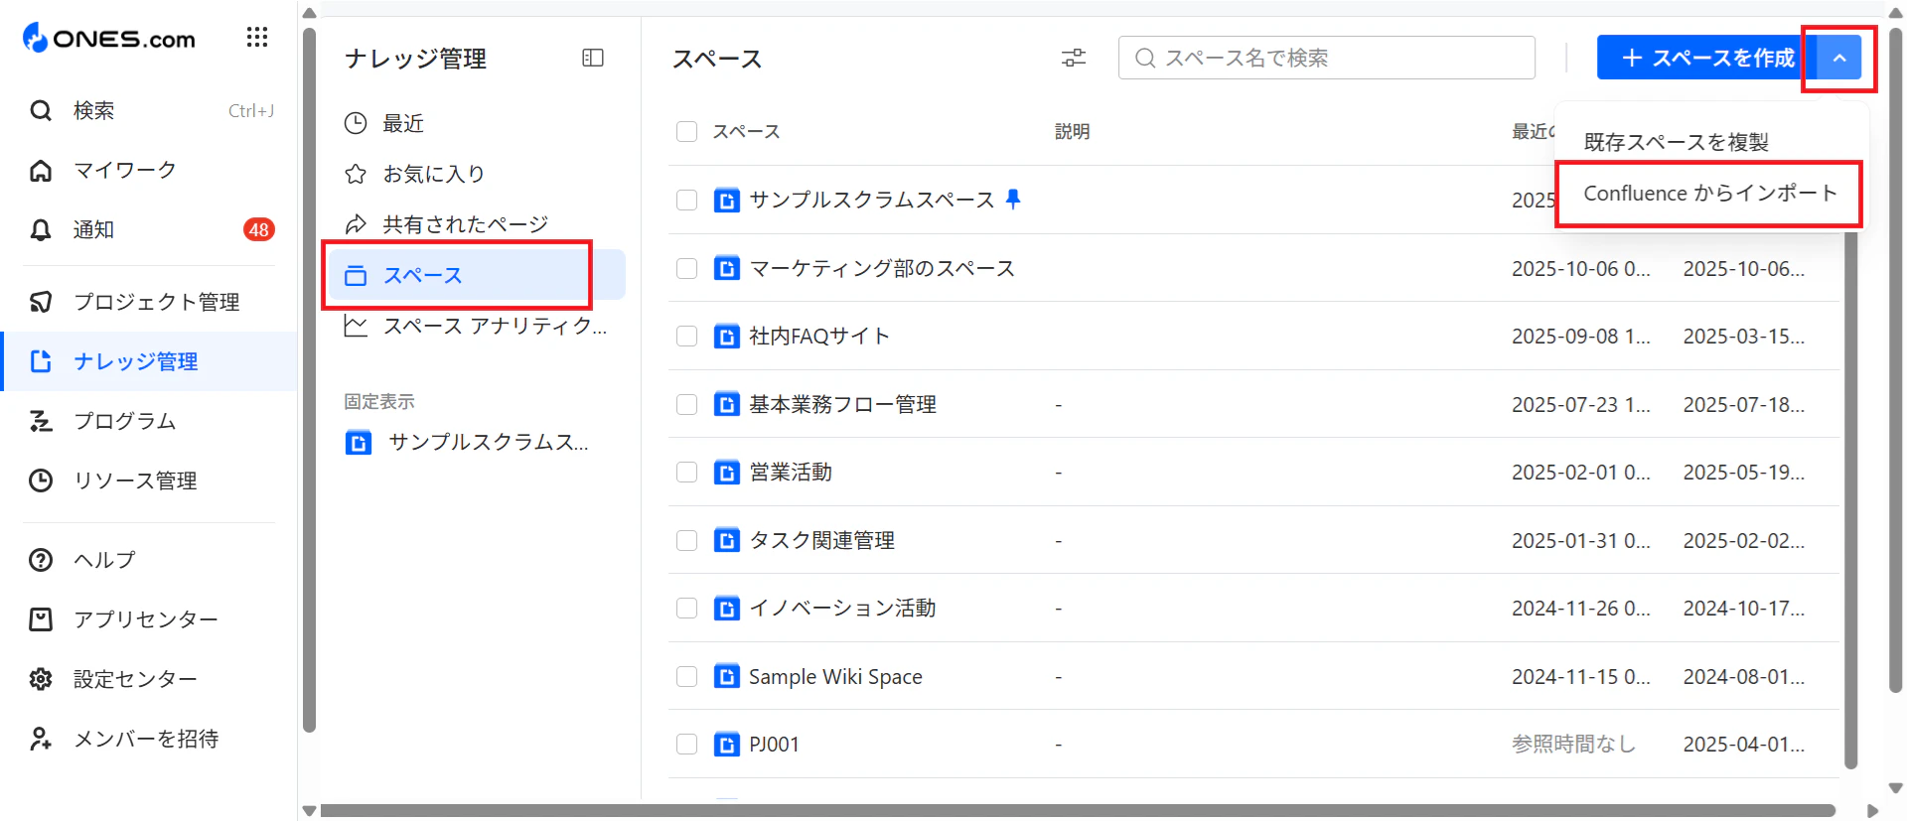Image resolution: width=1907 pixels, height=821 pixels.
Task: Click the メンバーを招待 person icon
Action: 41,738
